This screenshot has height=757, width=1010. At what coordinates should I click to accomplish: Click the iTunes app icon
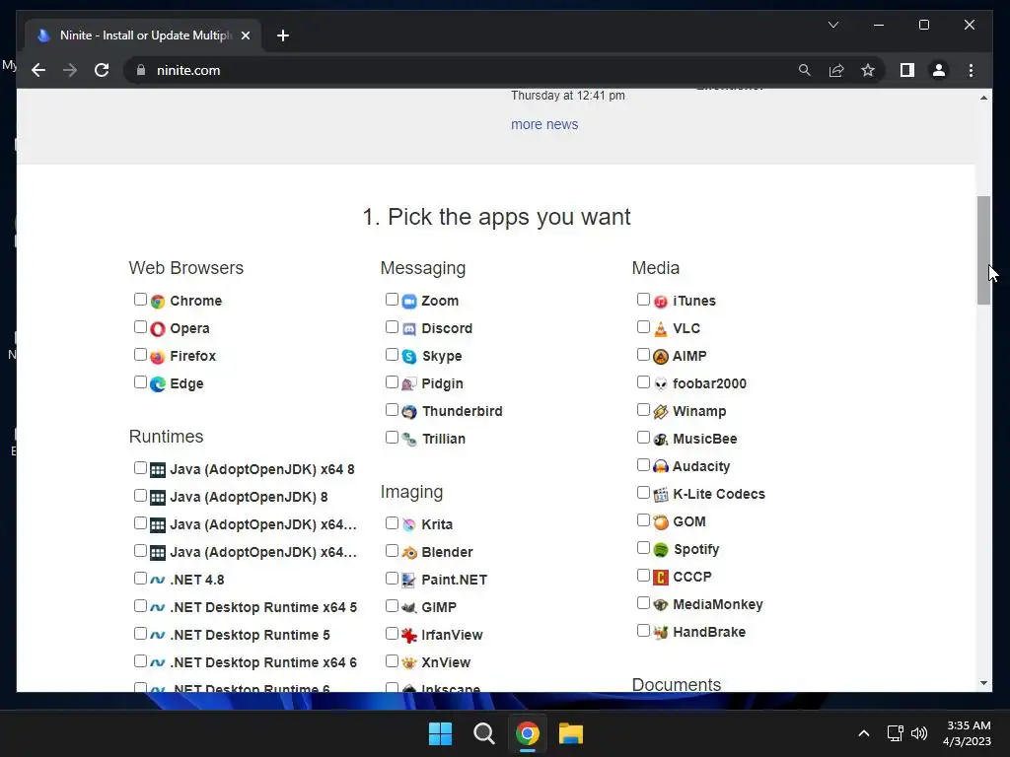[x=661, y=302]
